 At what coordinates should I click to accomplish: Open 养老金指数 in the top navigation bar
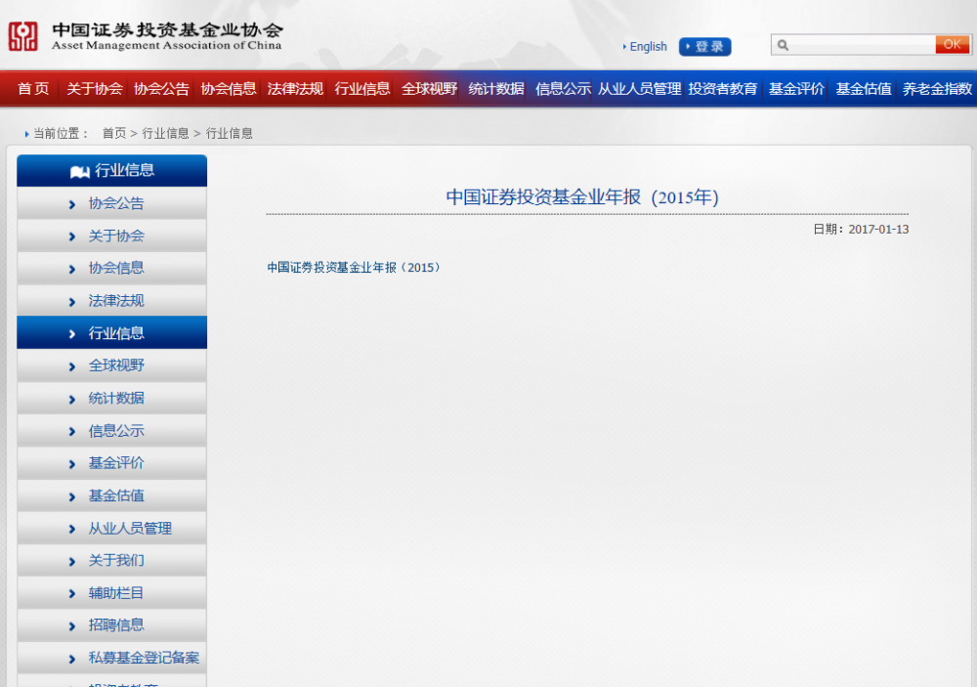[x=937, y=89]
